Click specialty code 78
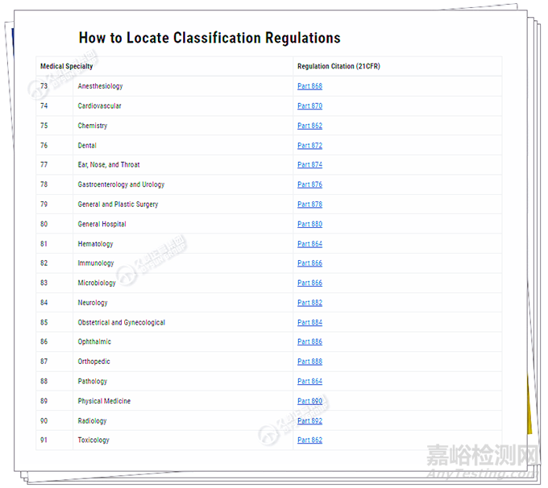 (44, 184)
